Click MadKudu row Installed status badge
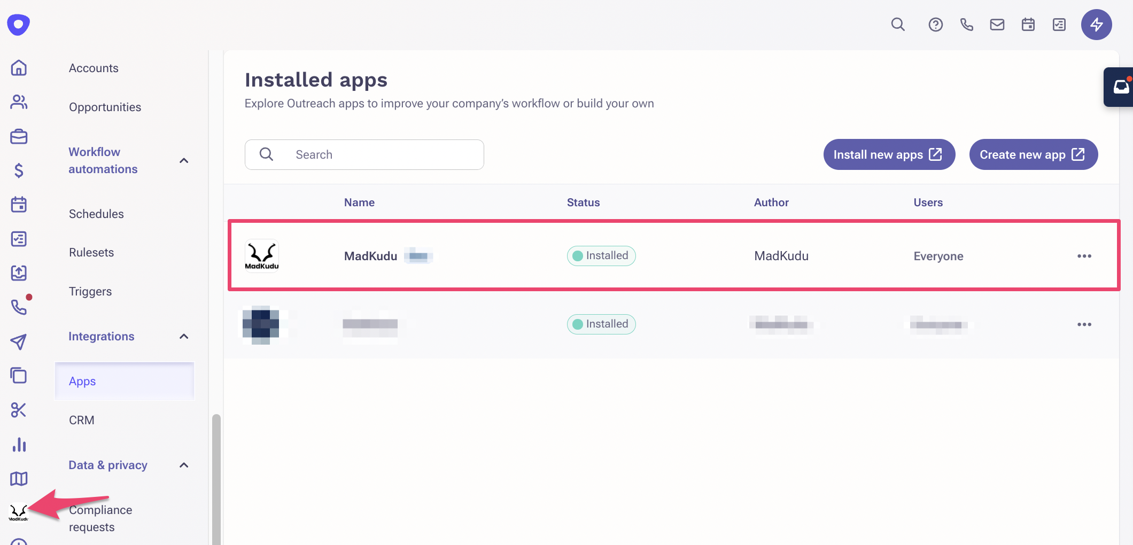1133x545 pixels. 601,256
